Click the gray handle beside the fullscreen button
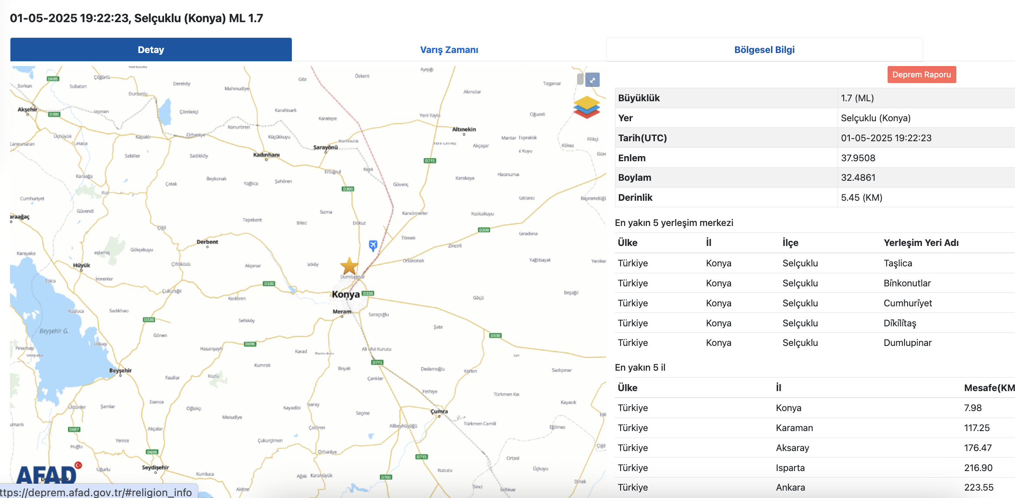The width and height of the screenshot is (1015, 498). (x=580, y=79)
